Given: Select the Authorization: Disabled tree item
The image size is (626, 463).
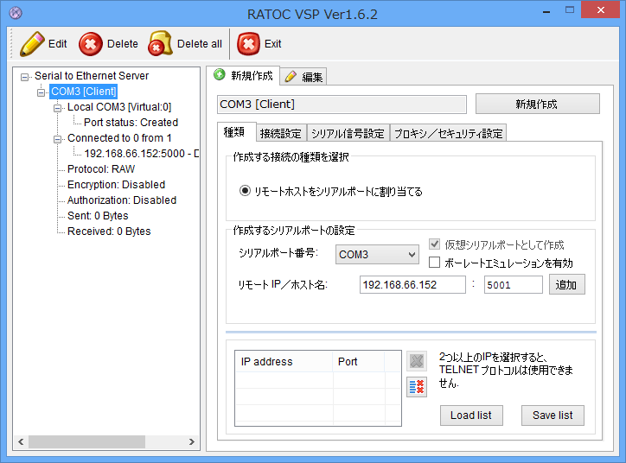Looking at the screenshot, I should [122, 200].
